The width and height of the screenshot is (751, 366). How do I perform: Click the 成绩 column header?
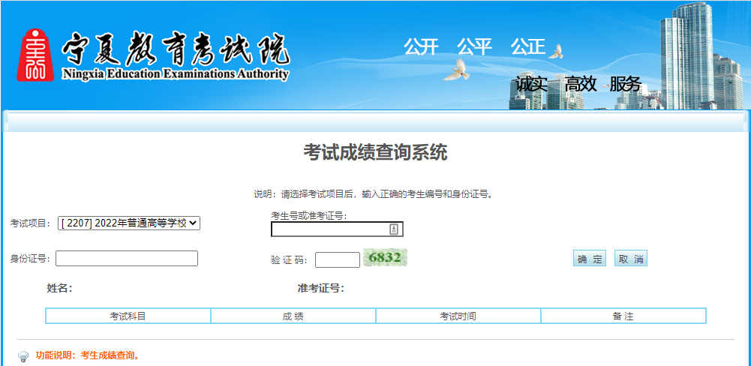click(x=293, y=316)
